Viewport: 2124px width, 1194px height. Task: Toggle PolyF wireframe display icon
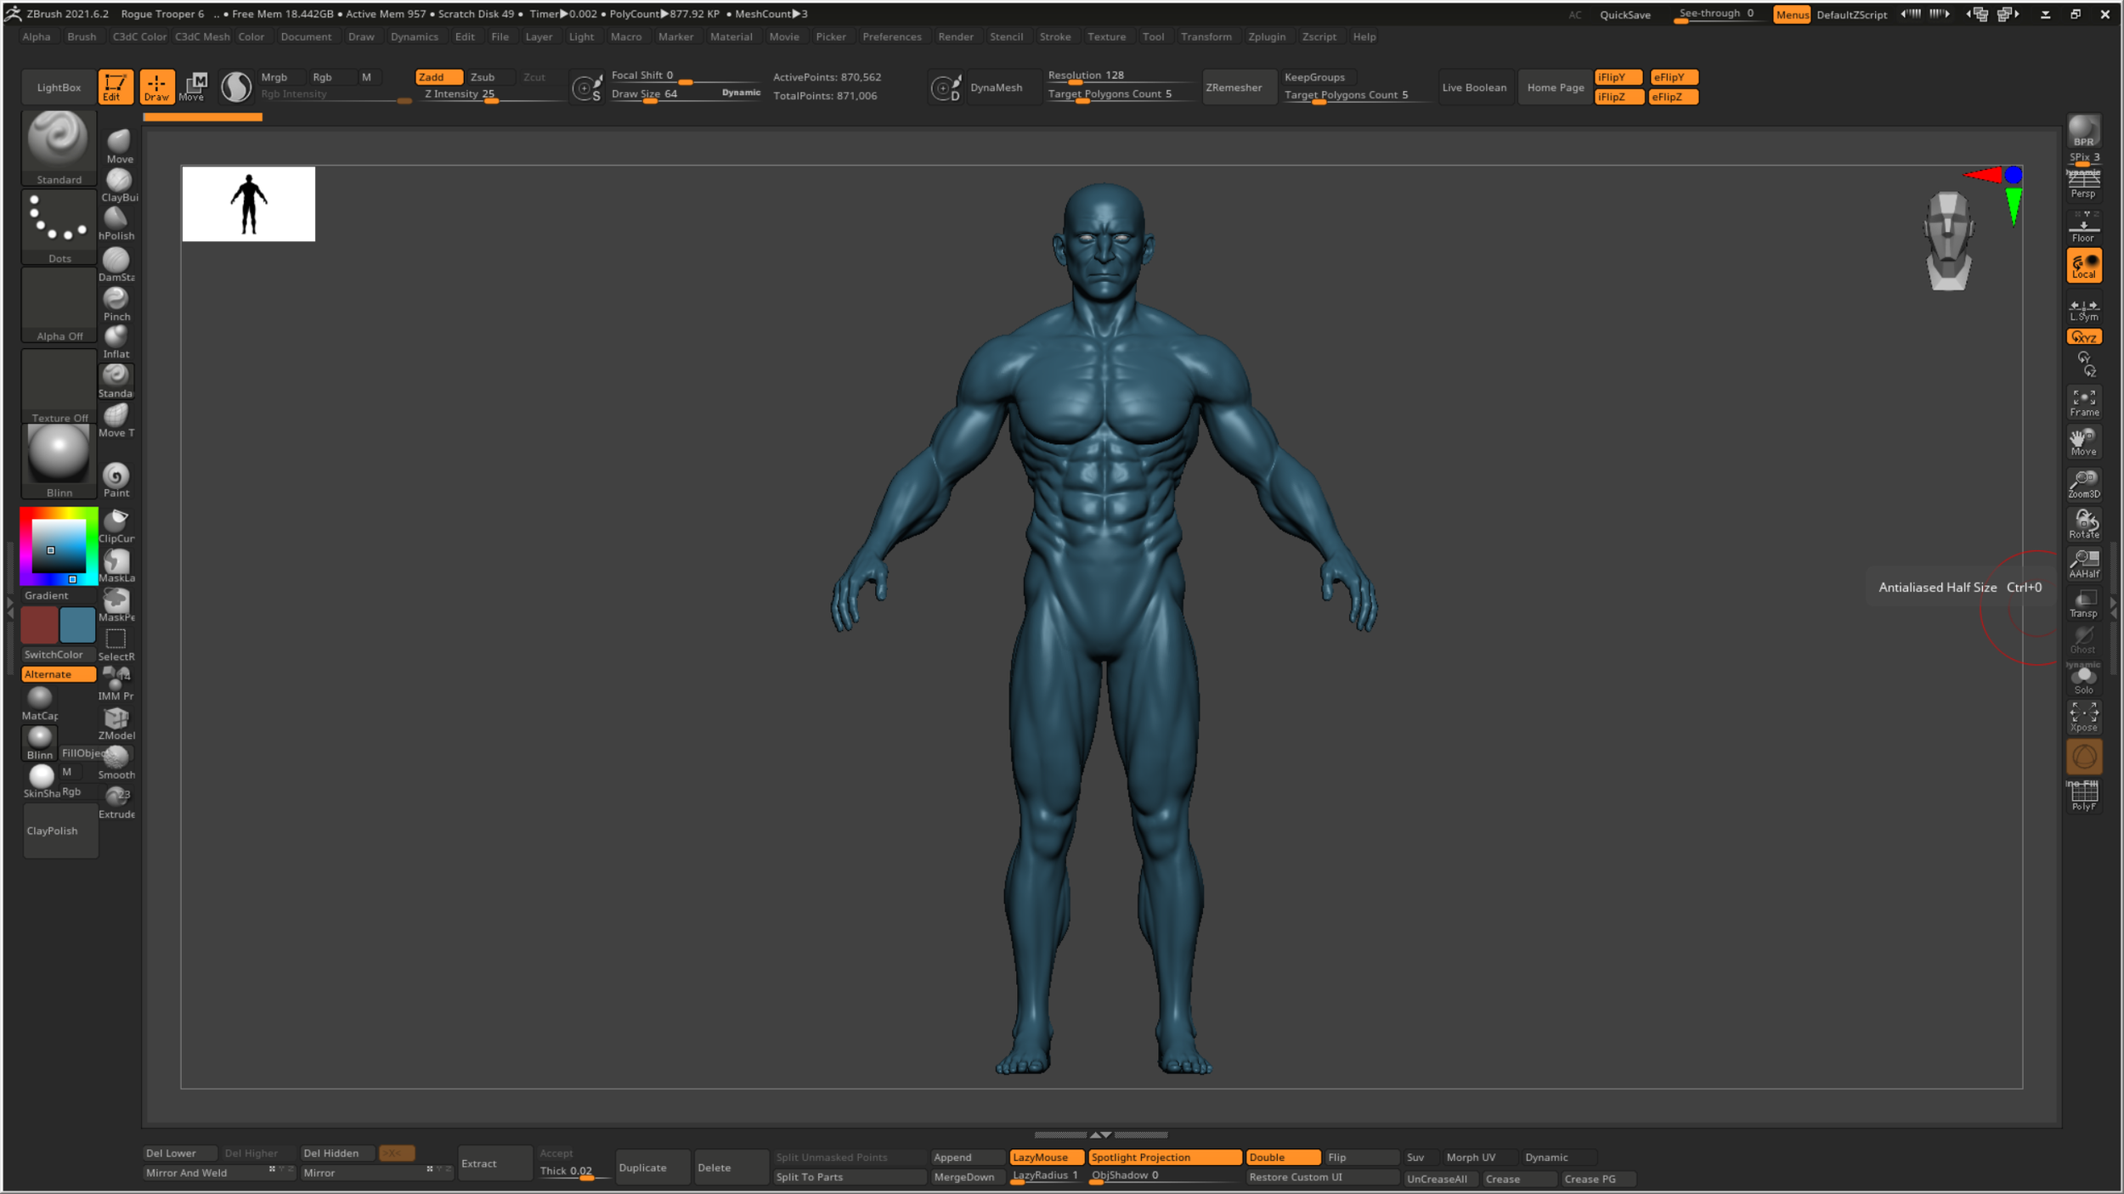click(x=2083, y=796)
